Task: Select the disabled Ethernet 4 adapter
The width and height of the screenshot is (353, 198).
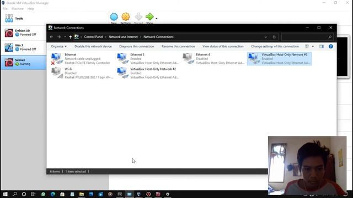Action: click(213, 59)
